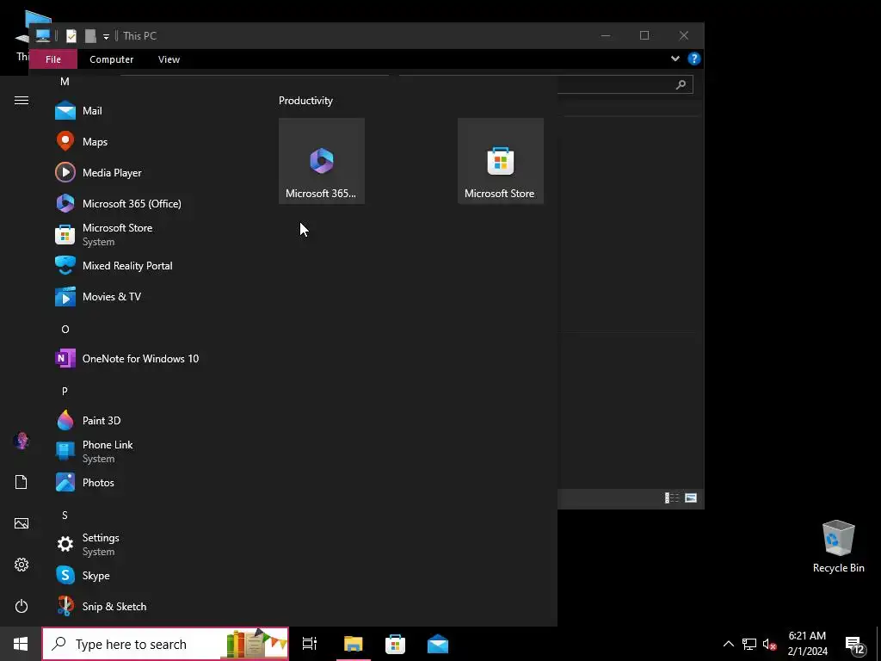The width and height of the screenshot is (881, 661).
Task: Open Settings gear in Start sidebar
Action: pos(22,565)
